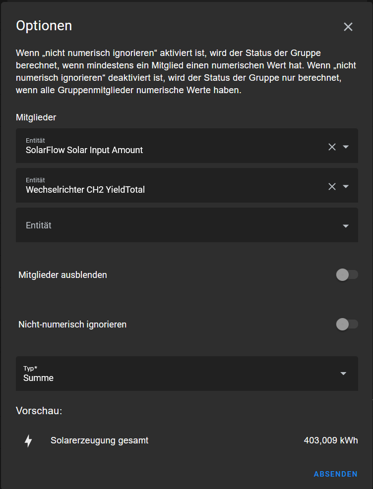Viewport: 373px width, 489px height.
Task: Expand the Typ dropdown arrow
Action: (343, 374)
